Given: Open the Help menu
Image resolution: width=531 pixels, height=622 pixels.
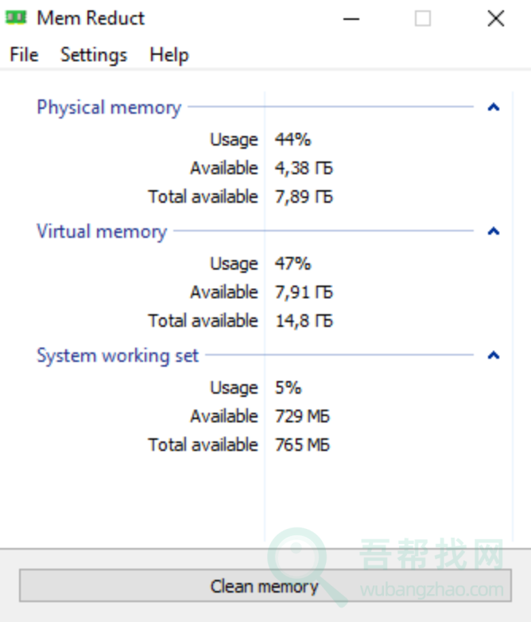Looking at the screenshot, I should [169, 55].
